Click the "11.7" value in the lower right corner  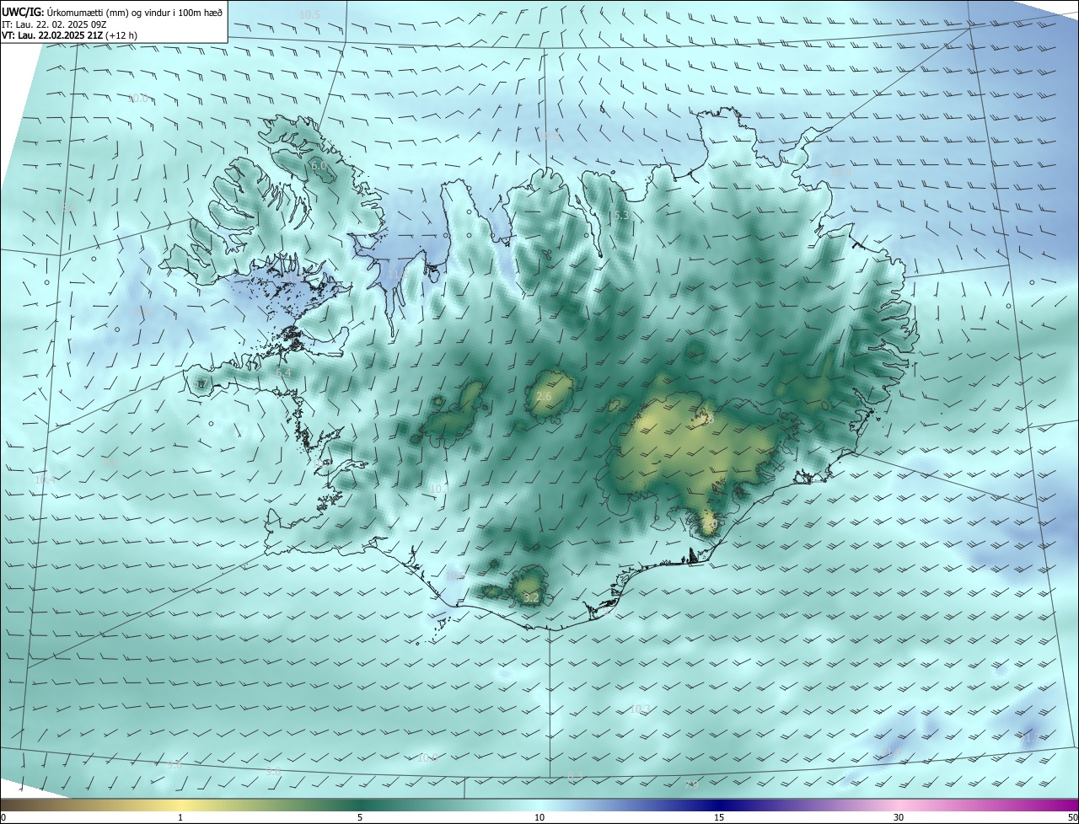click(1030, 737)
